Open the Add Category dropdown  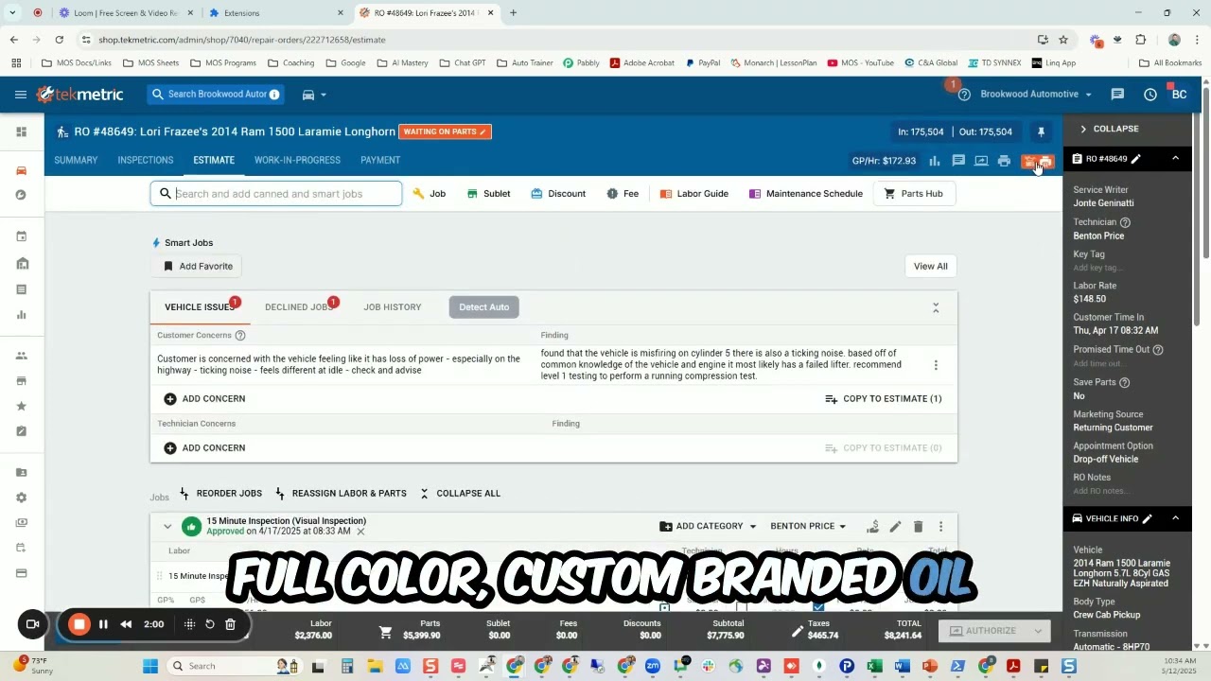(x=708, y=527)
